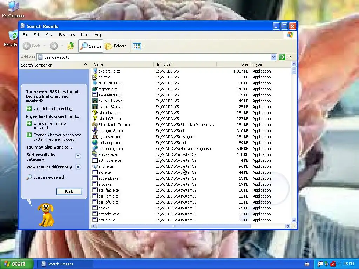Close the Search Companion pane
The height and width of the screenshot is (269, 359).
(x=86, y=64)
